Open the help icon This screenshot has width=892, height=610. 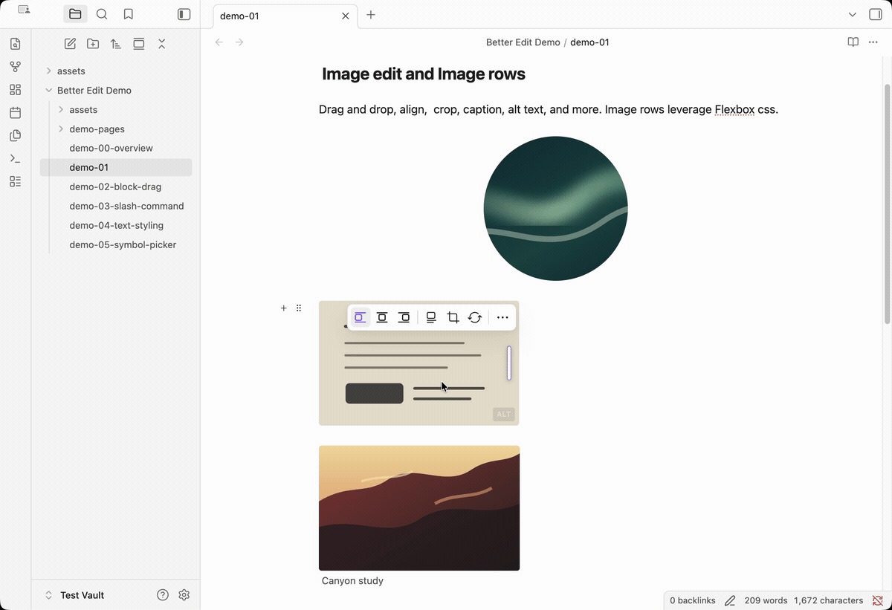(163, 595)
